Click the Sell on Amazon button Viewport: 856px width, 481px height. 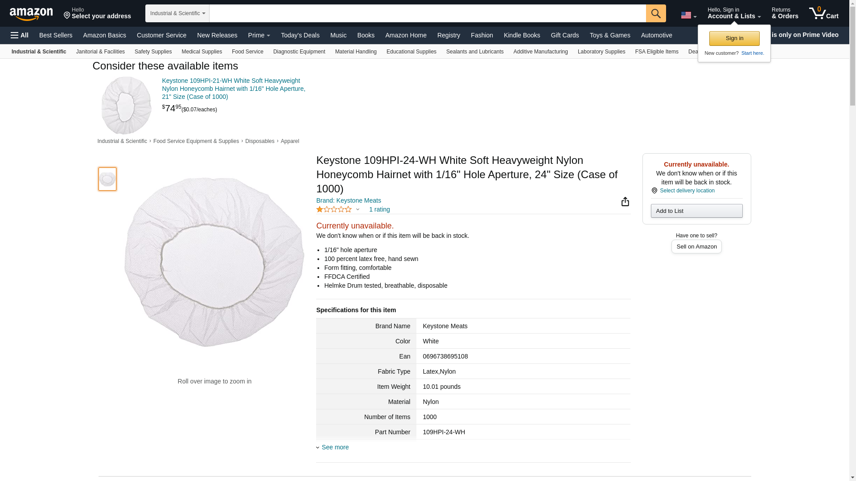click(696, 247)
